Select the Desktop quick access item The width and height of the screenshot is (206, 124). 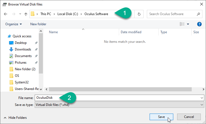coord(21,43)
